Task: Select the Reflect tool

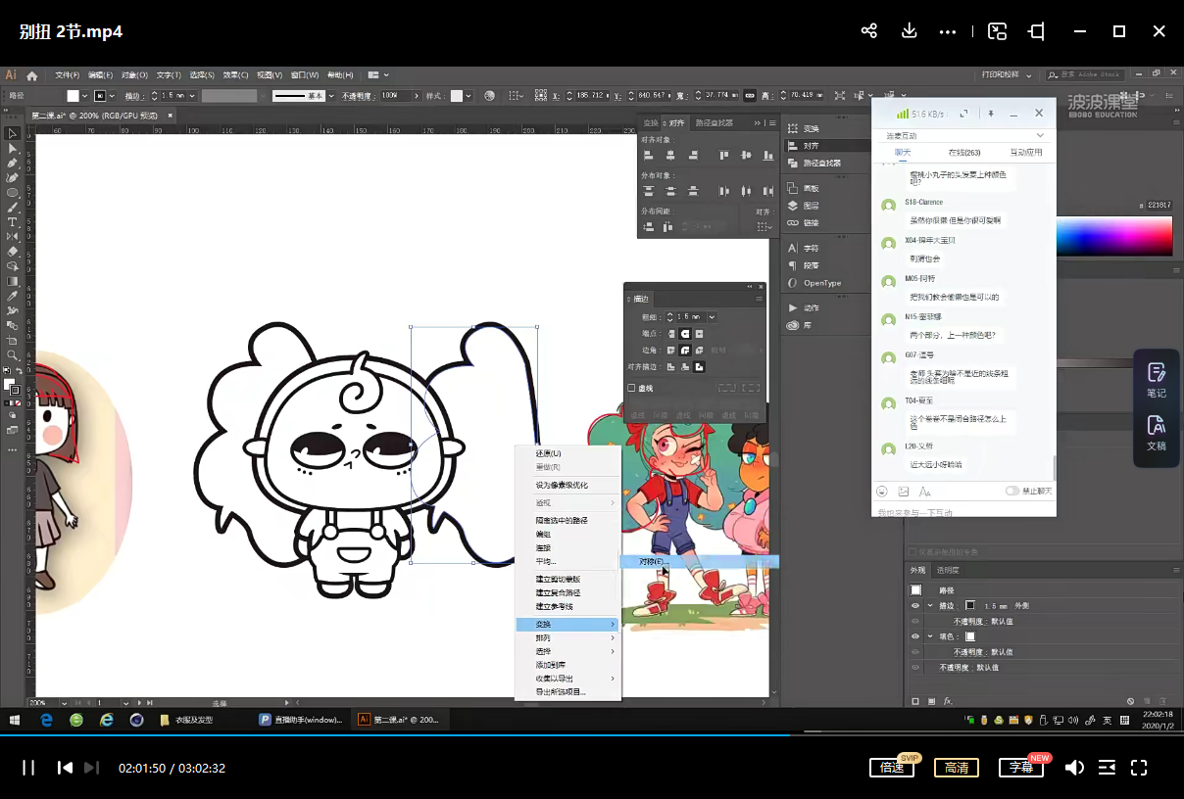Action: (x=13, y=236)
